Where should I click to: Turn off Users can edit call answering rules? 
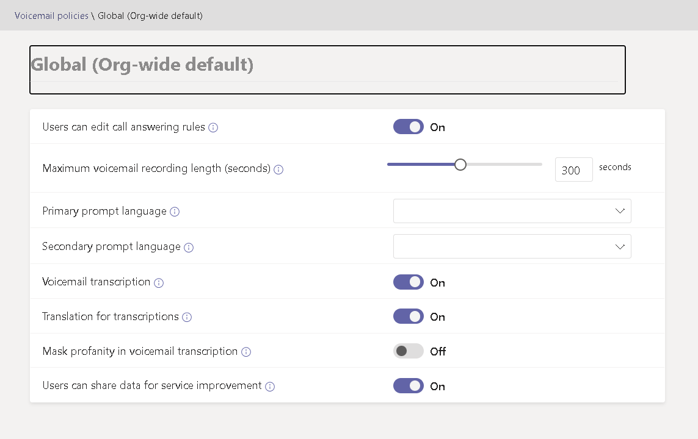(x=409, y=127)
